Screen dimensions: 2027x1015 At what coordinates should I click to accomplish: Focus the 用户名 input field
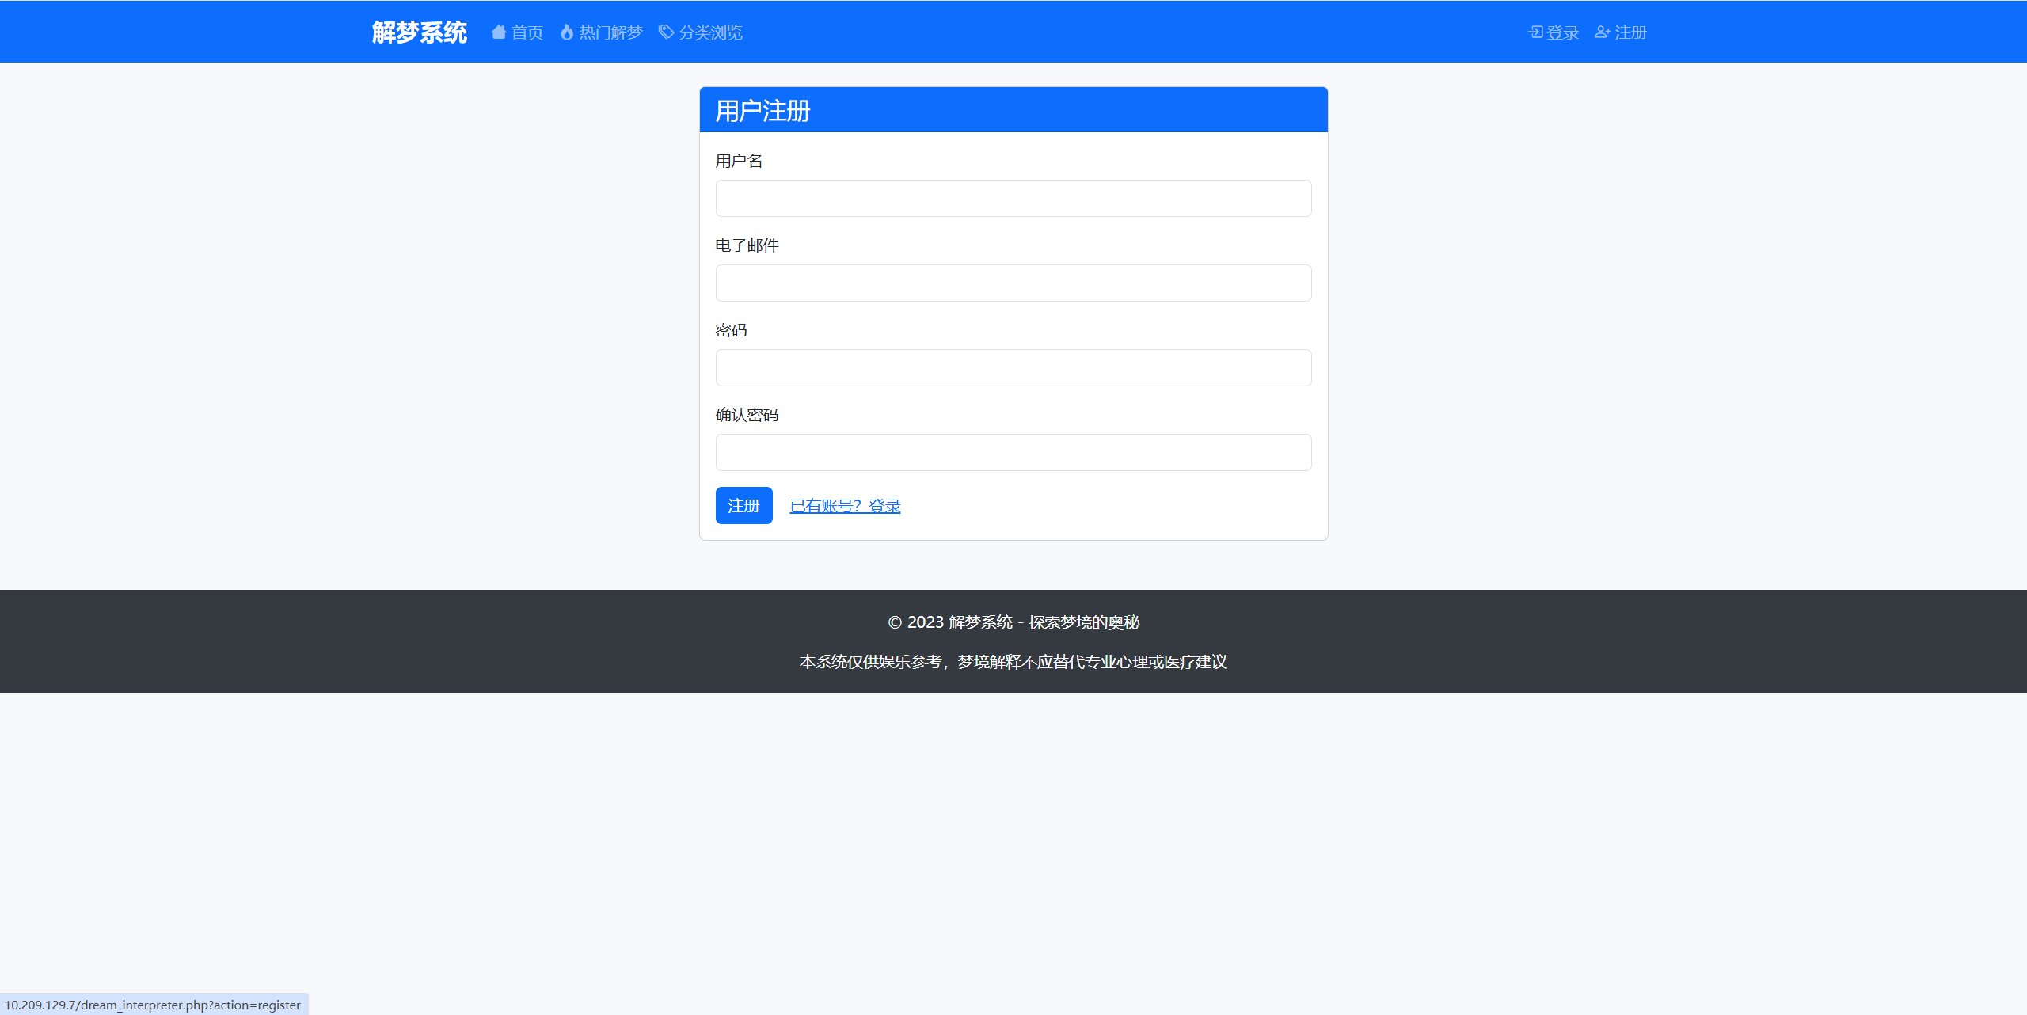(x=1013, y=199)
